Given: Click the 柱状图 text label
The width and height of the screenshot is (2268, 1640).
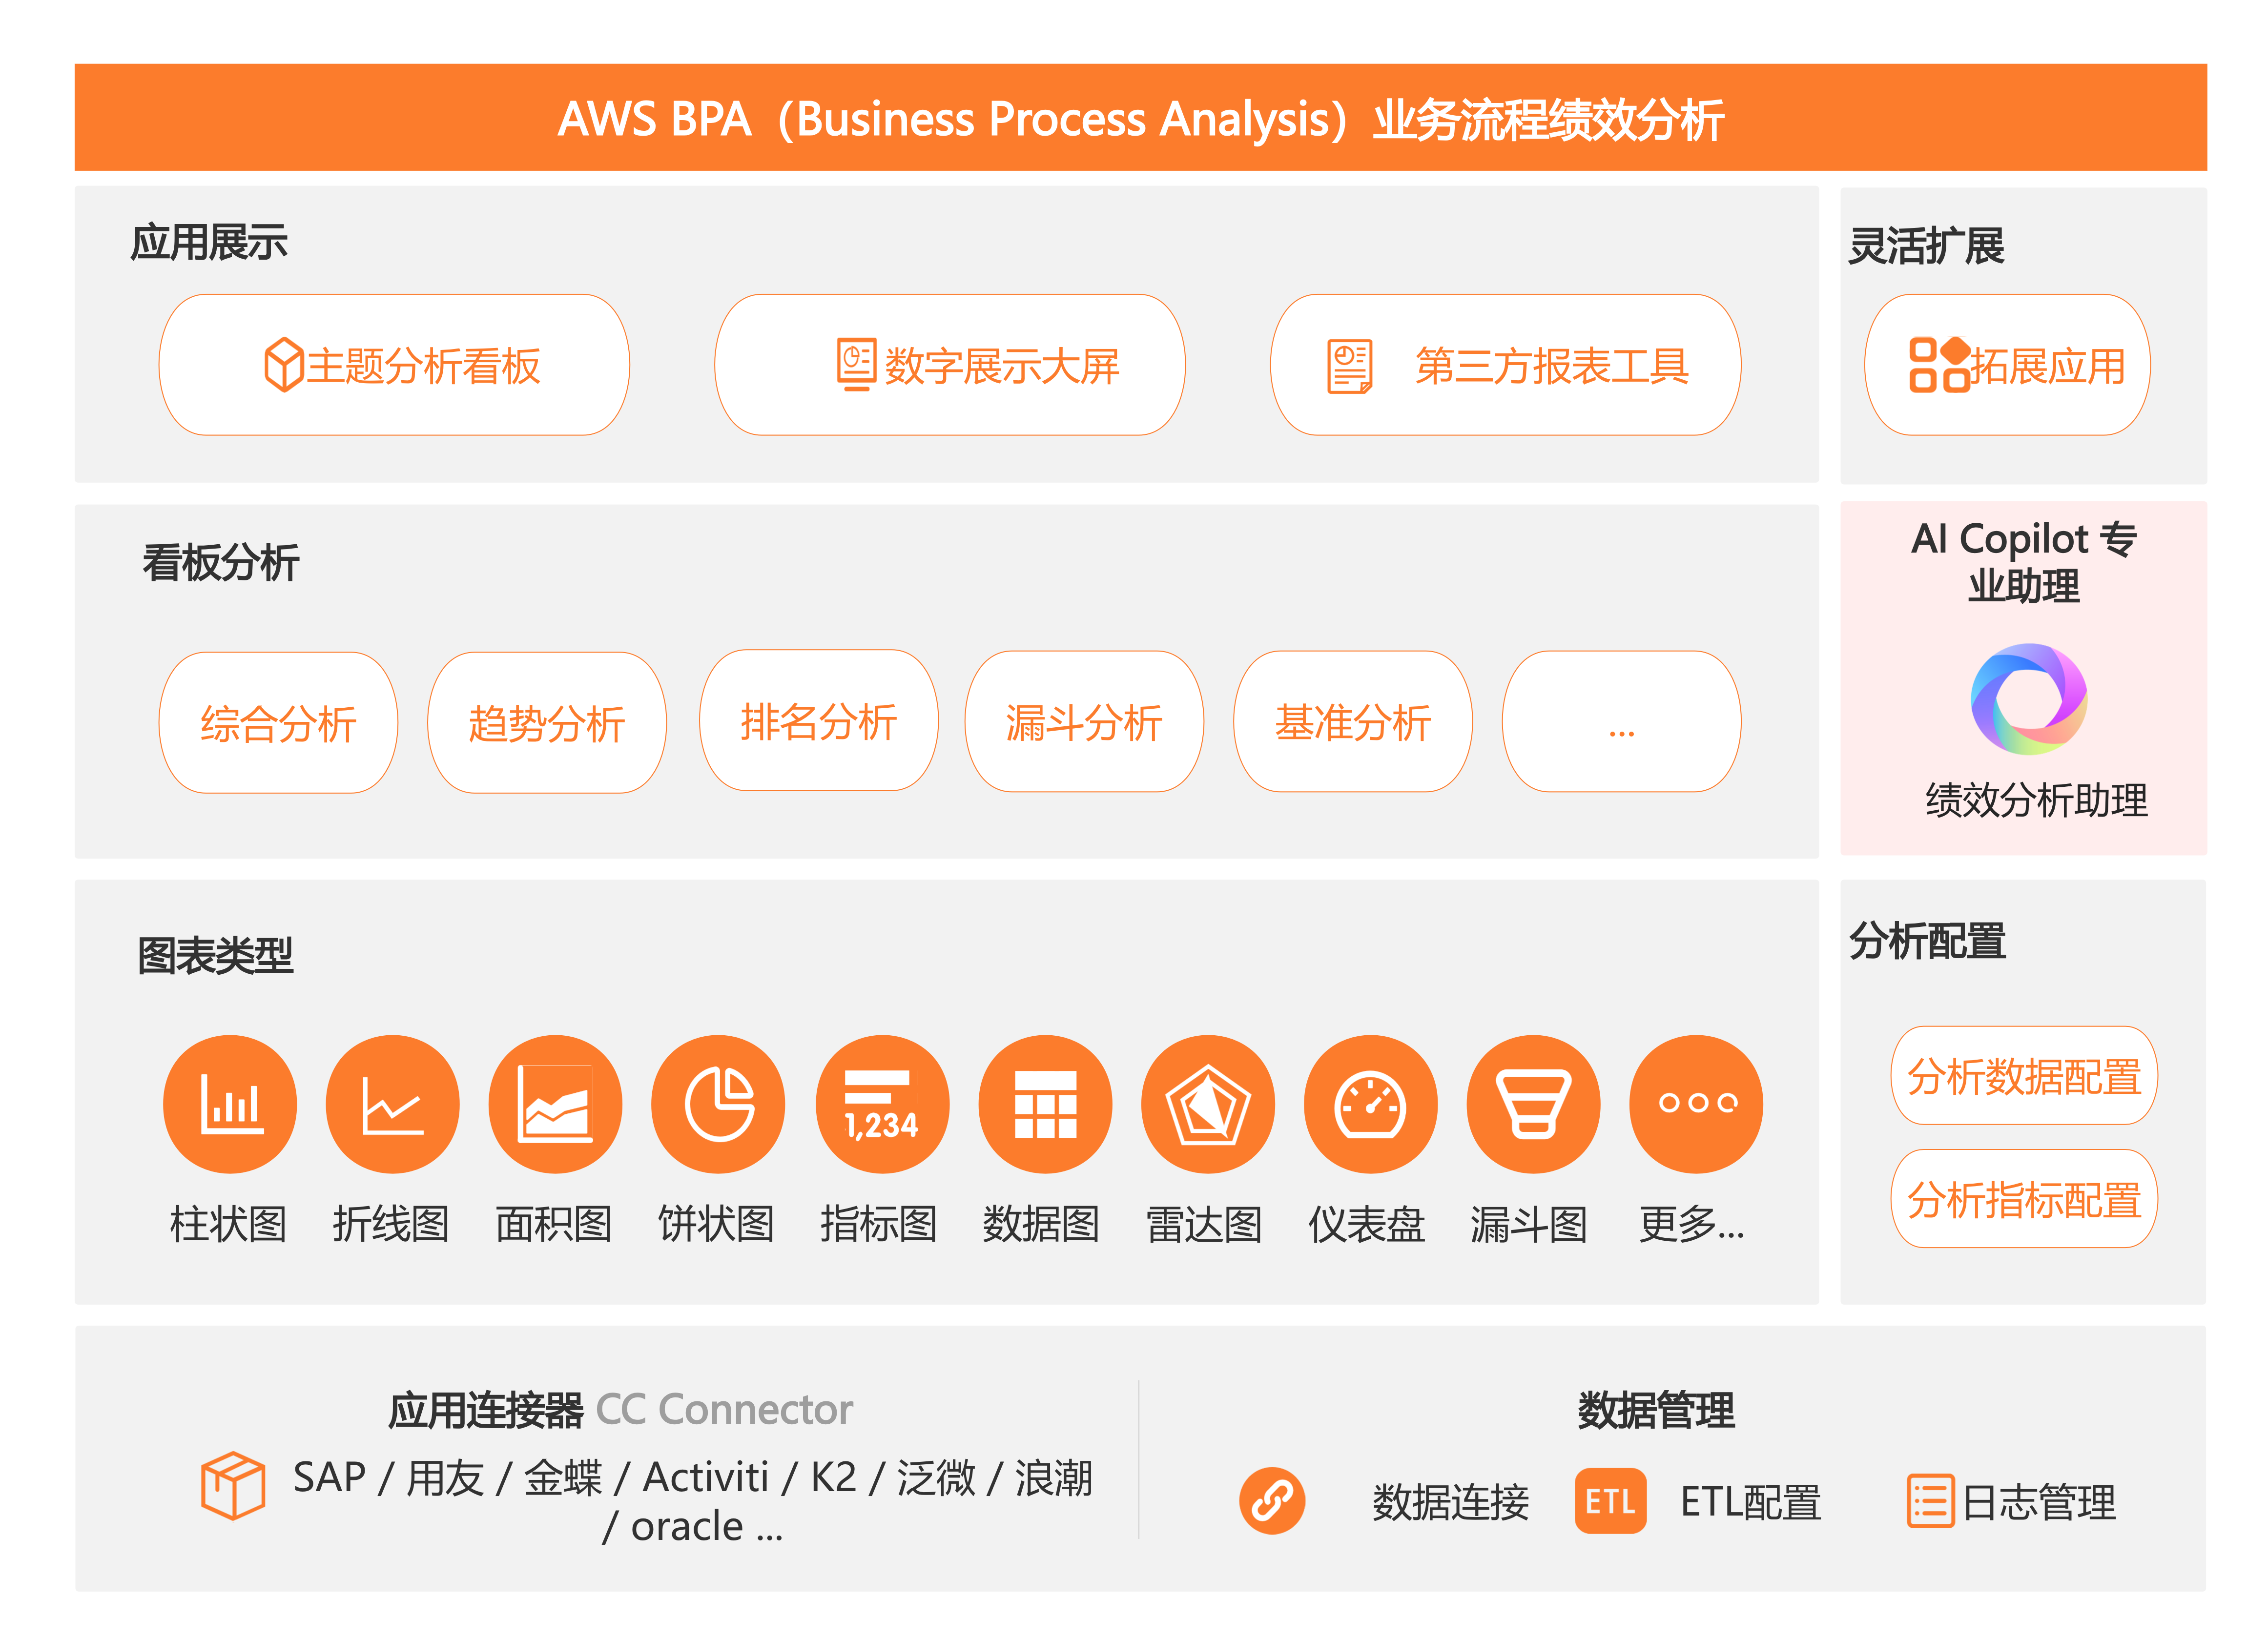Looking at the screenshot, I should coord(228,1224).
